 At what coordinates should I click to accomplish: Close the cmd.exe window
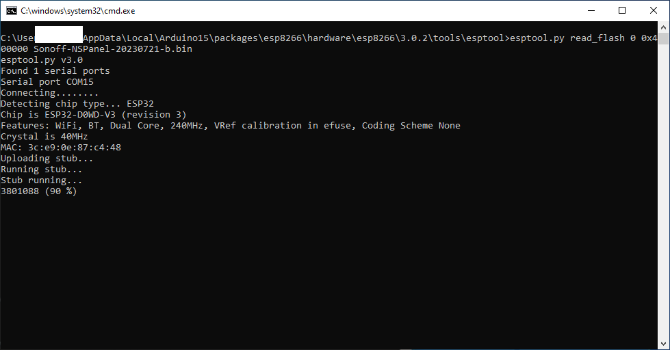pyautogui.click(x=654, y=11)
